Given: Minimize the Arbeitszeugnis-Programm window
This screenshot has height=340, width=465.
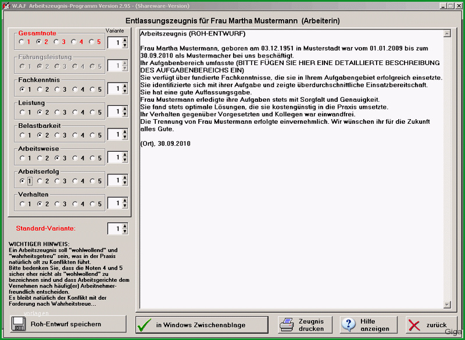Looking at the screenshot, I should coord(443,6).
